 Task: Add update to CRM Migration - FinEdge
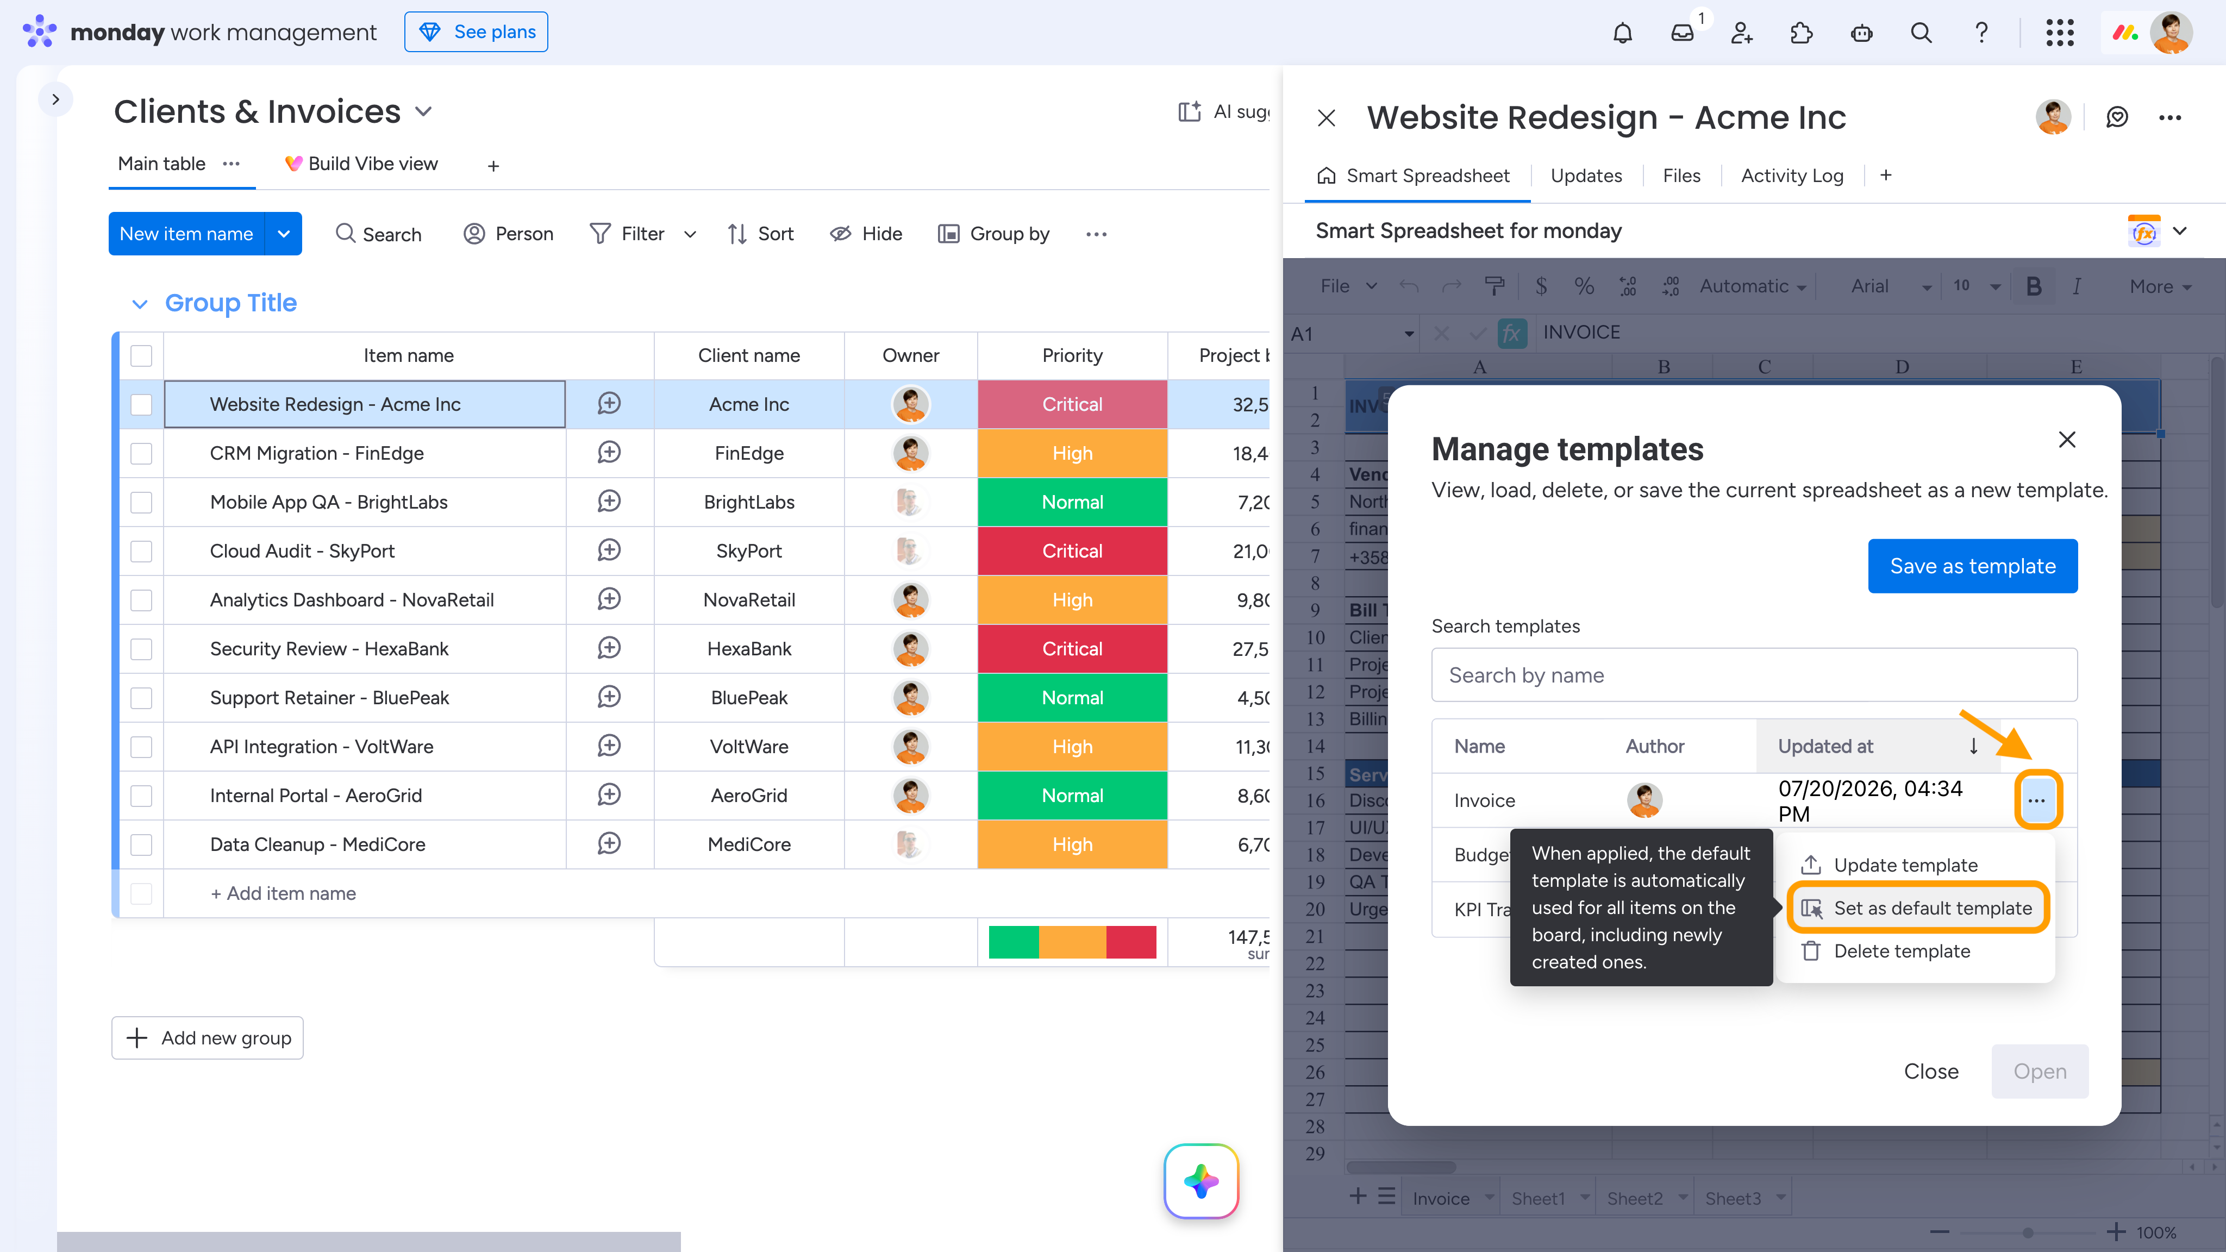tap(609, 453)
